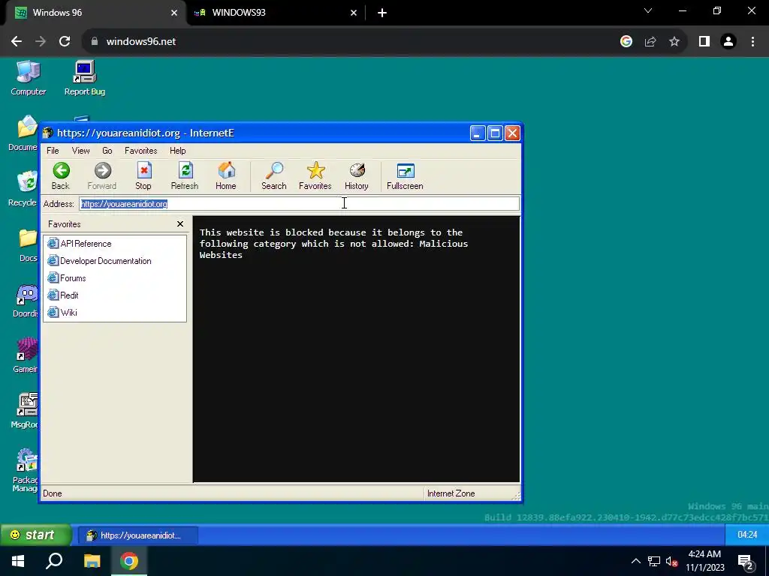Open the Favorites menu in the menu bar
The image size is (769, 576).
point(140,150)
